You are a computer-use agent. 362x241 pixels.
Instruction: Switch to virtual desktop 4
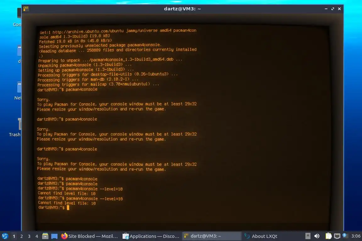[37, 236]
